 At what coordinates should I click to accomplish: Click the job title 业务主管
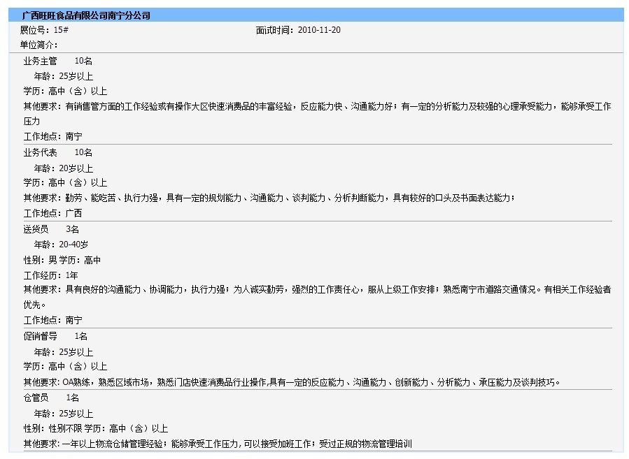tap(40, 61)
